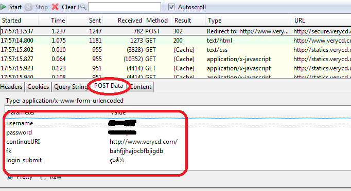The width and height of the screenshot is (351, 191).
Task: Select the GET request at 17:57:14.800
Action: pos(175,41)
